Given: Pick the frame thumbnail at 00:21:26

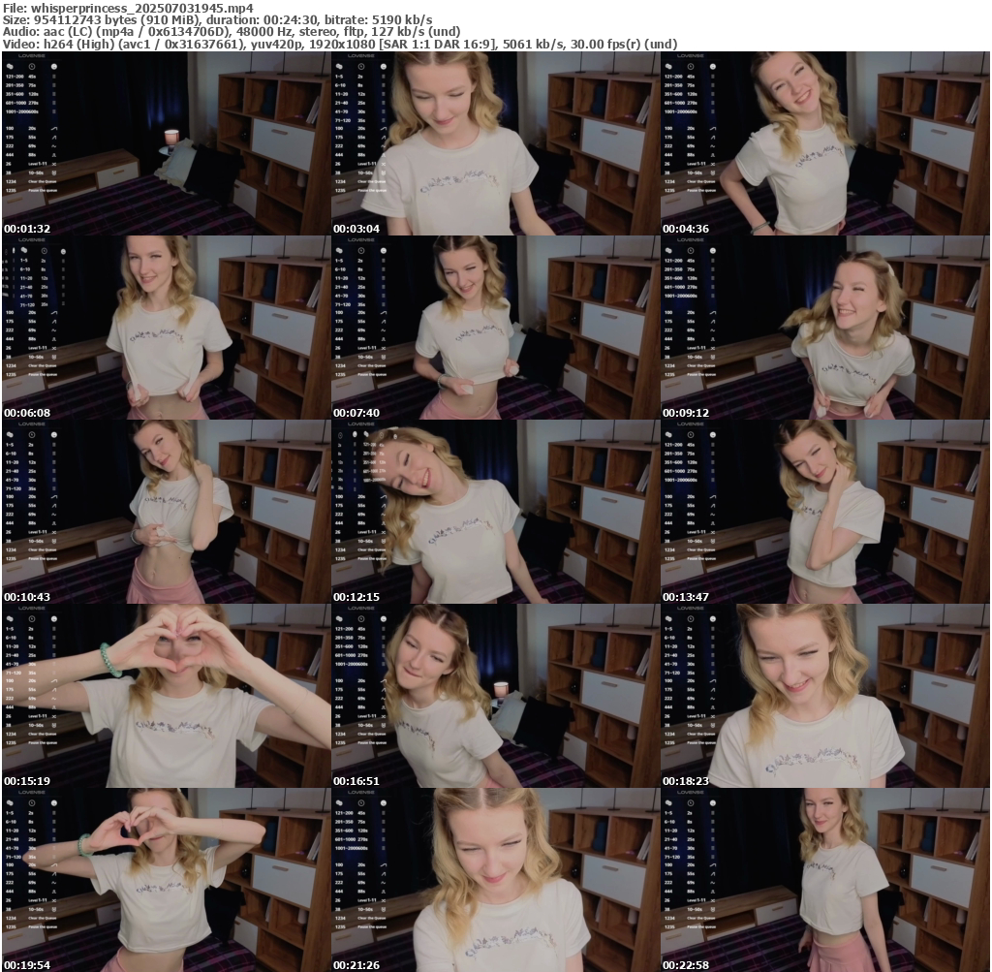Looking at the screenshot, I should (x=495, y=880).
